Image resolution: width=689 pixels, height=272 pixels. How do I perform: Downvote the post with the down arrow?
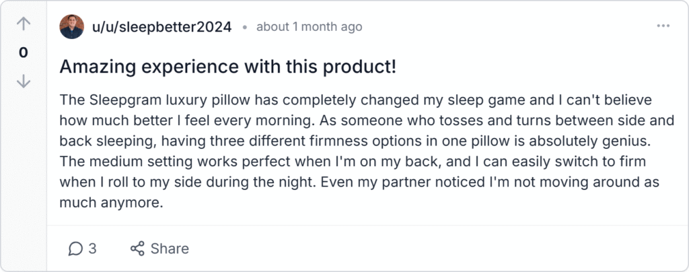point(24,81)
